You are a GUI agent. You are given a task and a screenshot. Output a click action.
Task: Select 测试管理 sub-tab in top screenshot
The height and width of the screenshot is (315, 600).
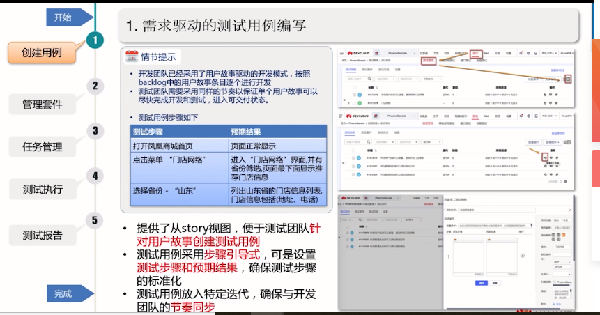428,61
